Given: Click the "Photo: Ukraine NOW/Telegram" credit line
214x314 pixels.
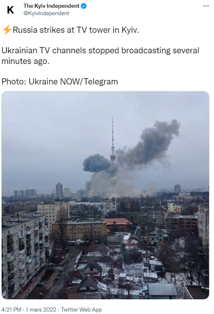Looking at the screenshot, I should [60, 82].
